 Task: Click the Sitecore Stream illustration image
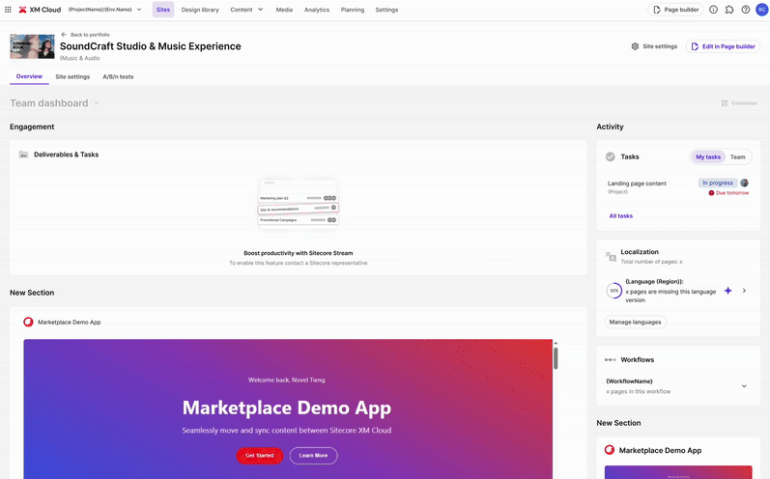(299, 203)
